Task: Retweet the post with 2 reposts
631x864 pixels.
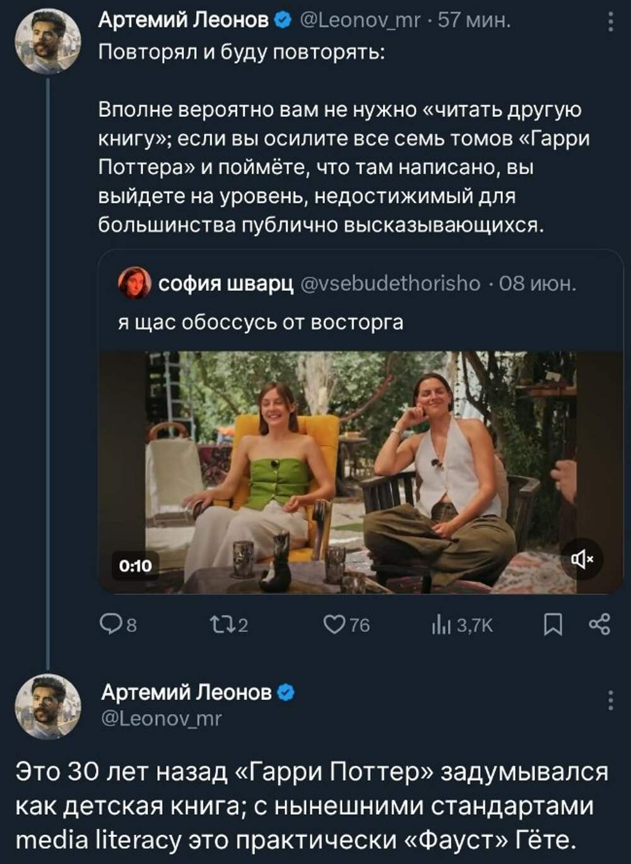Action: 229,625
